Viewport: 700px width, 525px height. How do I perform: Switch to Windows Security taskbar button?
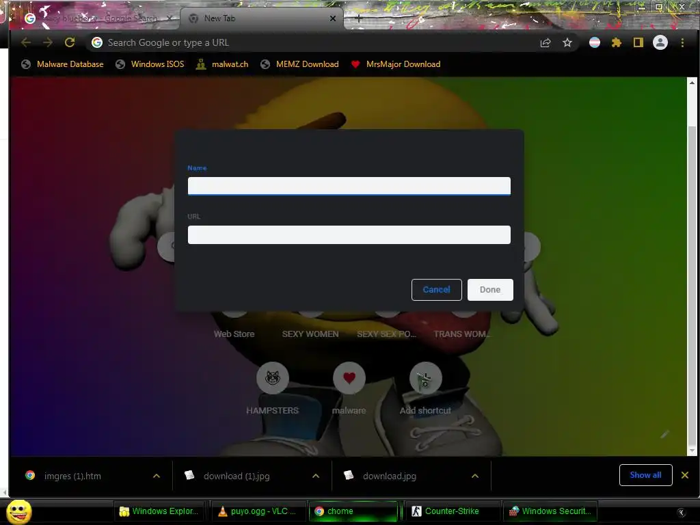(x=550, y=511)
